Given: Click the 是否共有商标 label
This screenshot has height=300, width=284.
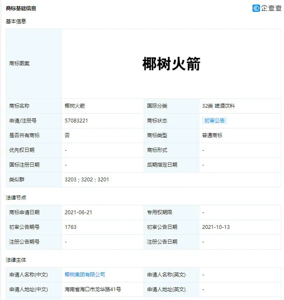Looking at the screenshot, I should click(x=24, y=135).
